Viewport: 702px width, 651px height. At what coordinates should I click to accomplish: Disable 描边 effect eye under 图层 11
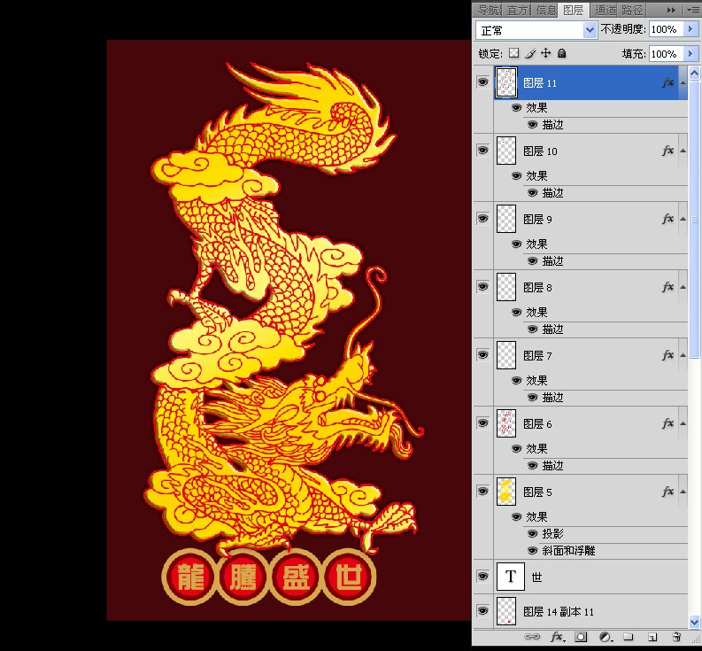coord(532,125)
